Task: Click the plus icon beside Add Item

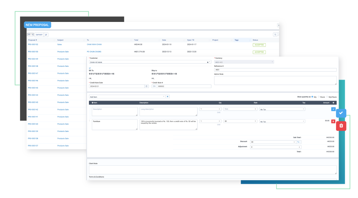Action: pos(168,96)
